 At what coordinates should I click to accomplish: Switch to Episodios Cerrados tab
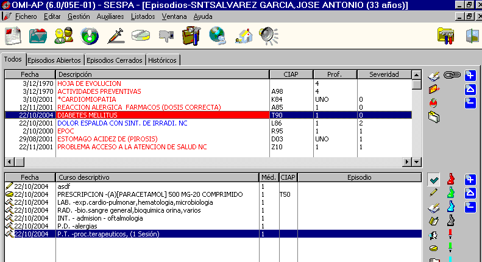tap(115, 60)
